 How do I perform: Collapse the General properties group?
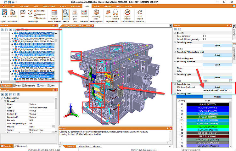[5, 101]
